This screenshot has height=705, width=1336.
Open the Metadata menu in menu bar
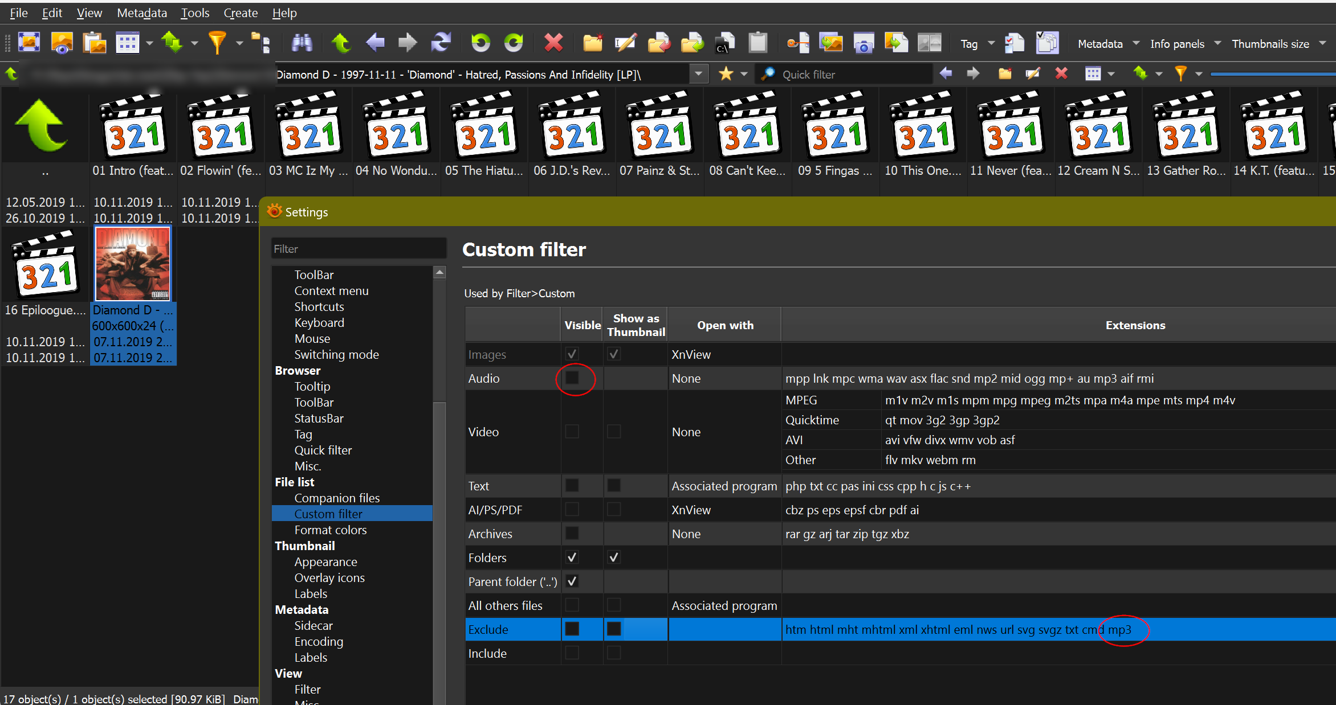point(141,13)
